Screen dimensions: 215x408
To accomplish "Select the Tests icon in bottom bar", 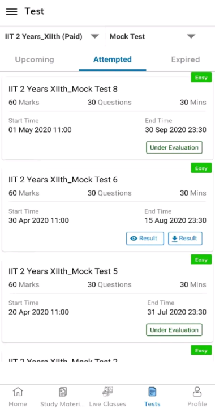I will (x=152, y=392).
